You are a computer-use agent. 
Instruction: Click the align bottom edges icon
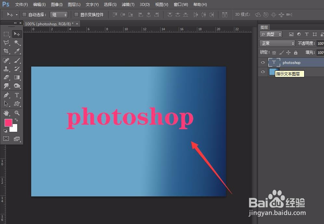[x=131, y=15]
